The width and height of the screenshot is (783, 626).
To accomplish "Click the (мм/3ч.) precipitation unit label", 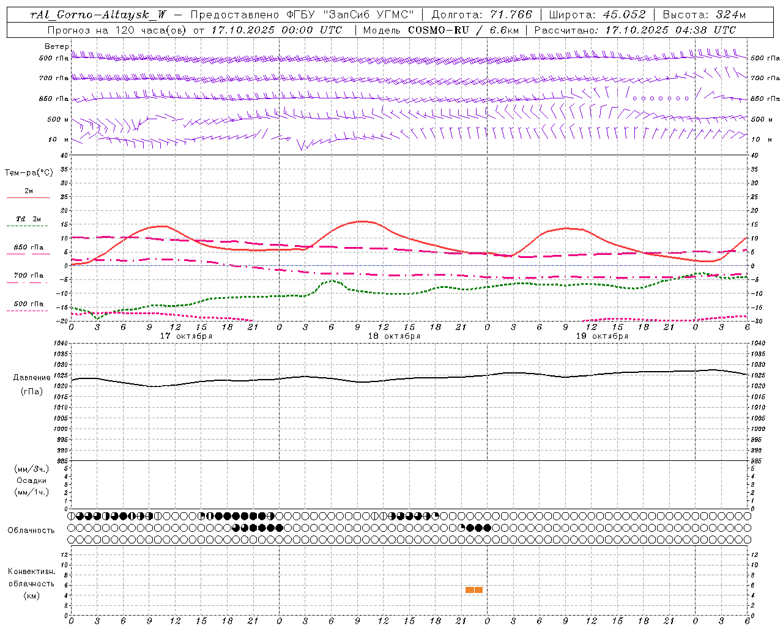I will point(31,469).
